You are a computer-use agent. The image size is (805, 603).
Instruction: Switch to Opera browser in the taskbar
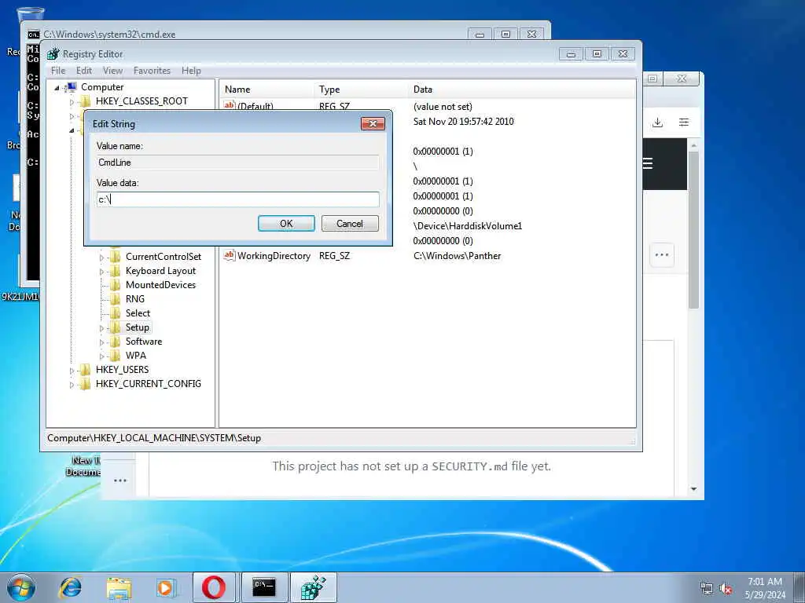[214, 587]
